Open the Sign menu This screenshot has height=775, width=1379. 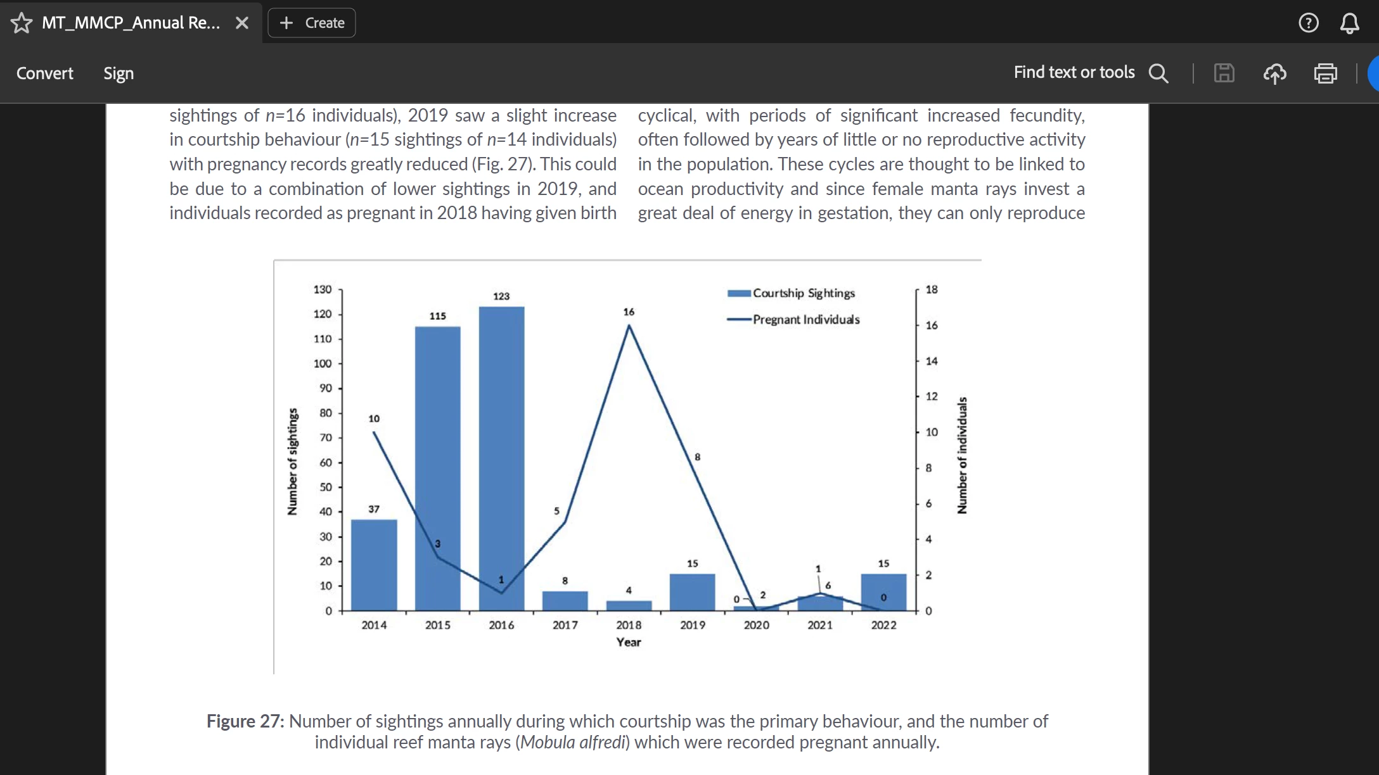(x=119, y=73)
